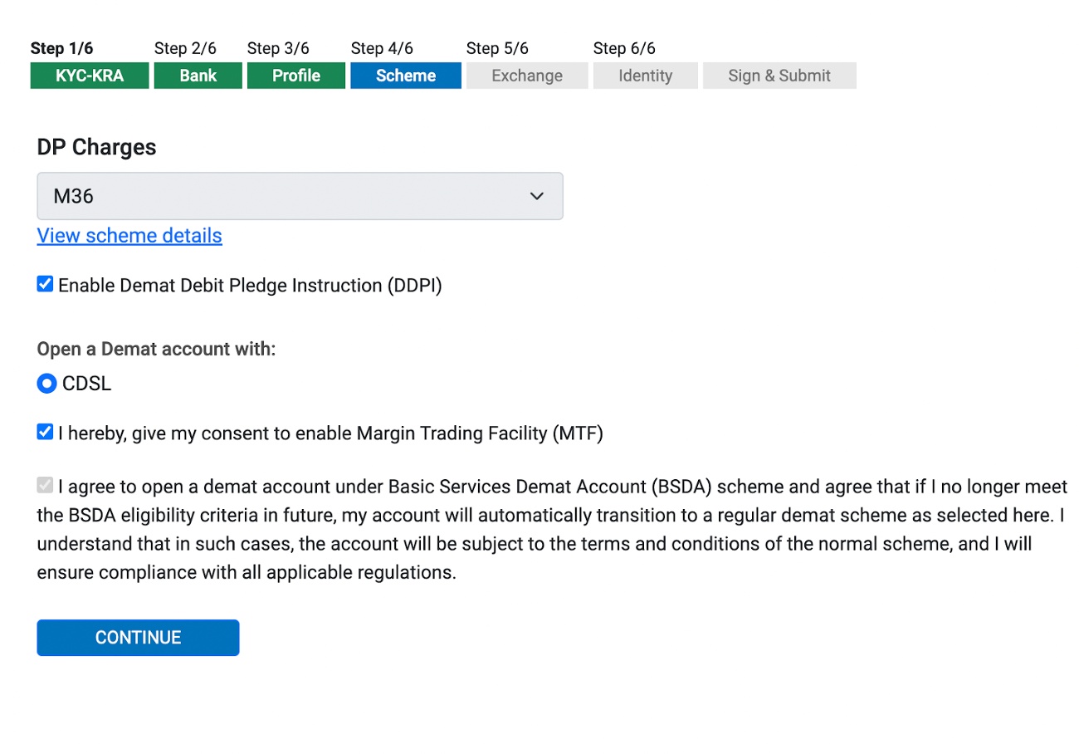The image size is (1079, 754).
Task: Click the 'Step 2/6' label
Action: coord(185,48)
